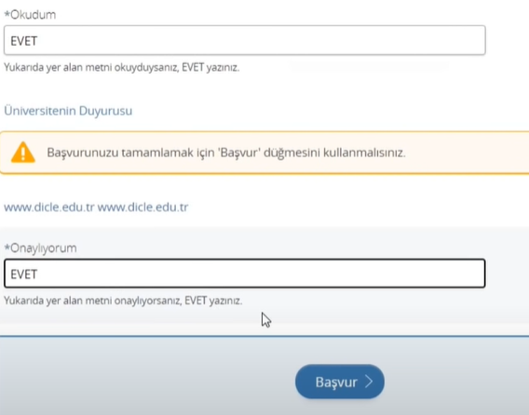Click the *Onaylıyorum field label
529x415 pixels.
click(x=40, y=248)
